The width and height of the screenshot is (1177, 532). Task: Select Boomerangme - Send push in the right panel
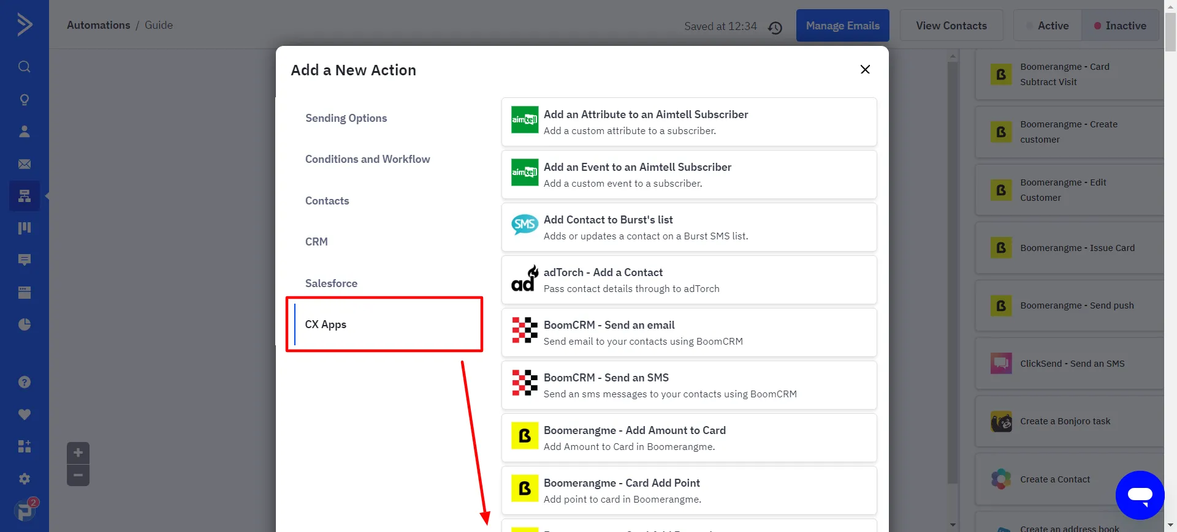(1070, 305)
